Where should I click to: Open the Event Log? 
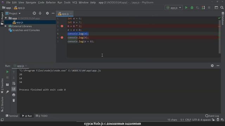tap(212, 116)
